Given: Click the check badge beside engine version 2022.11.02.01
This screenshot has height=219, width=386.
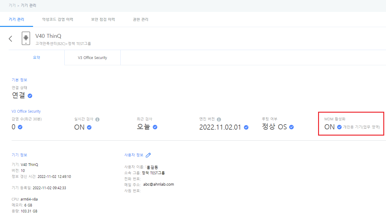Looking at the screenshot, I should (x=246, y=127).
